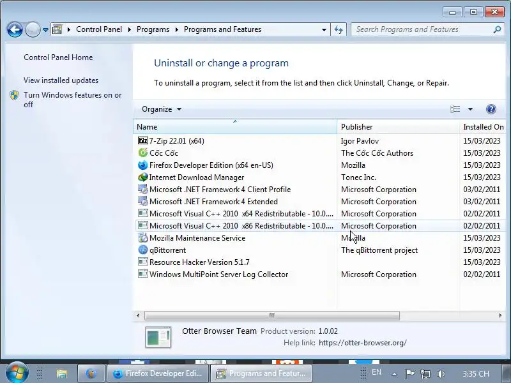Open the recent pages dropdown arrow
This screenshot has width=511, height=383.
[45, 29]
